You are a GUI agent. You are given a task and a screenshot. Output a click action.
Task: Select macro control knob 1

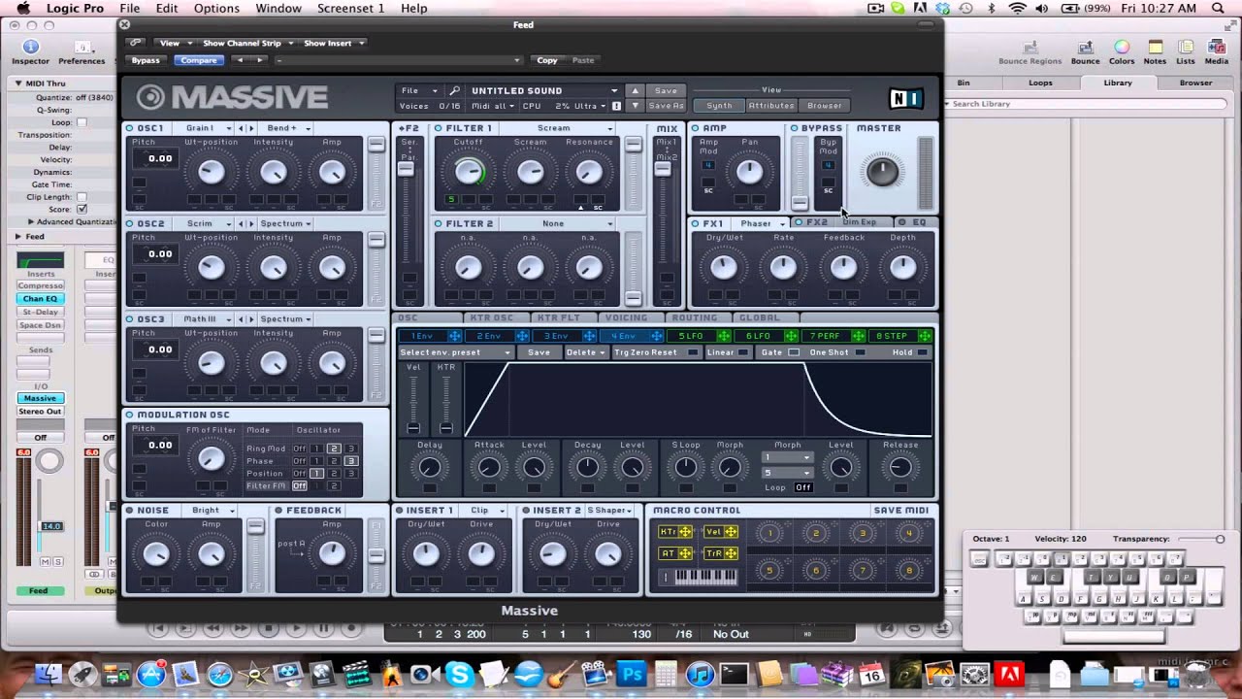click(x=769, y=533)
